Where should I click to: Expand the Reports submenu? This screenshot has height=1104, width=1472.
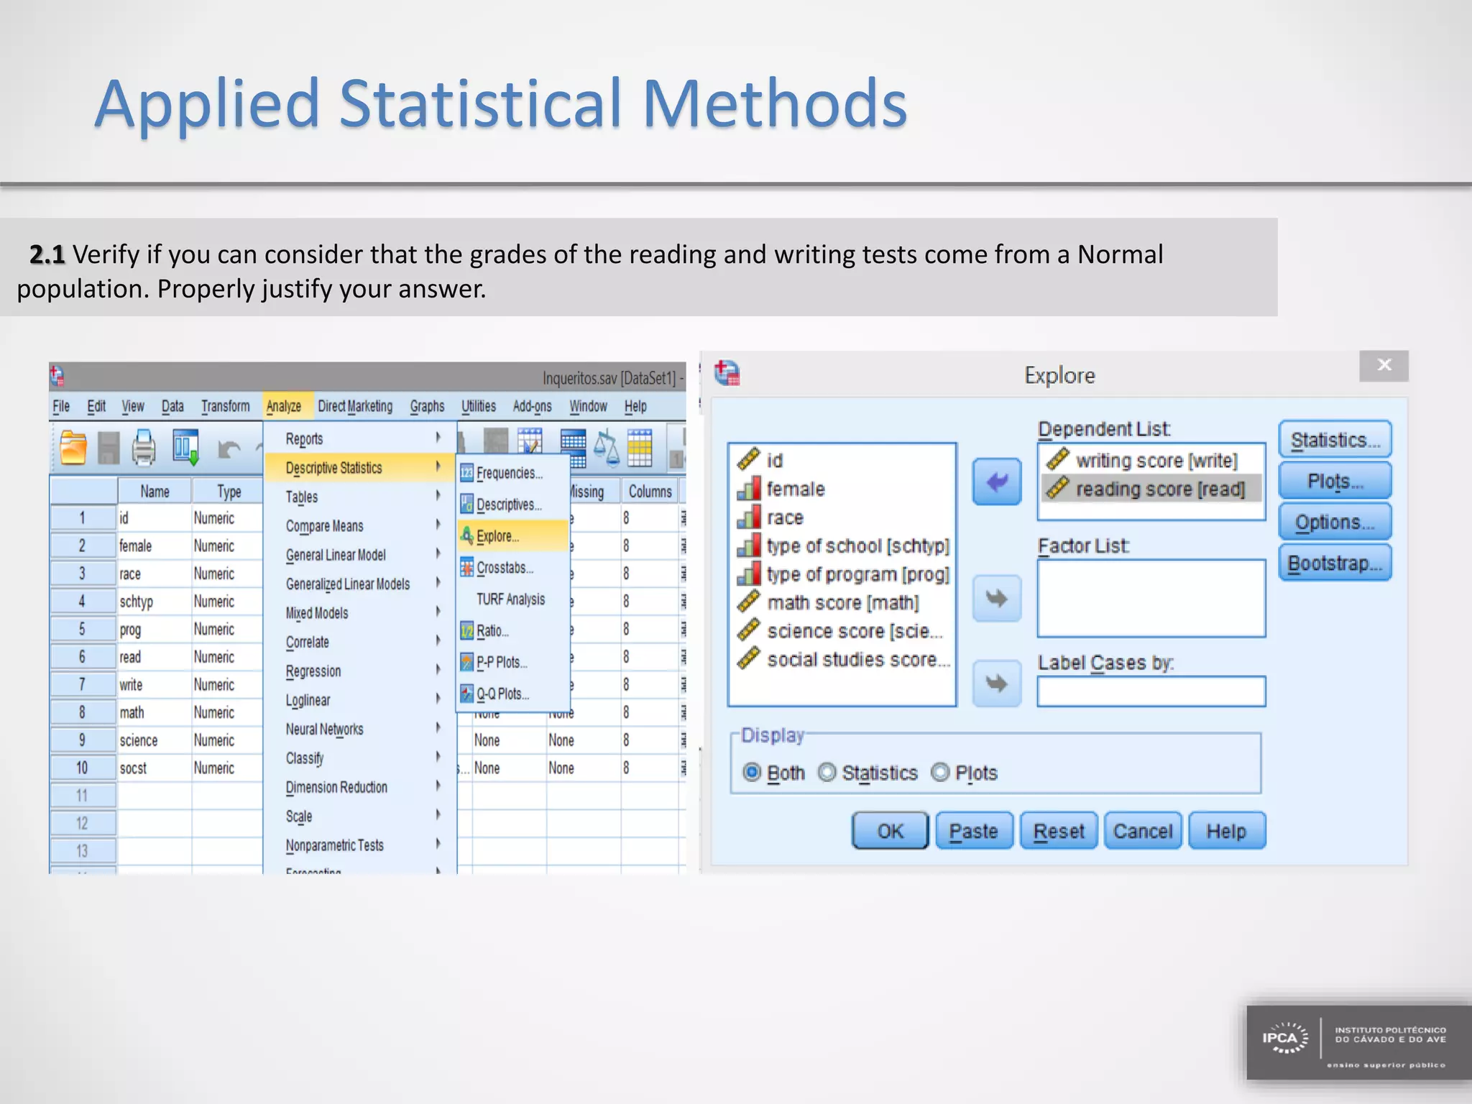pos(359,438)
